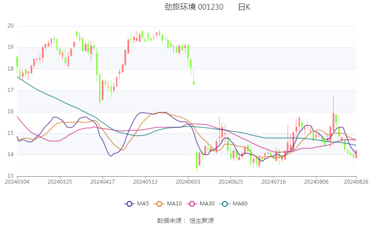This screenshot has height=225, width=371.
Task: Click the 17 price label on y-axis
Action: tap(10, 90)
